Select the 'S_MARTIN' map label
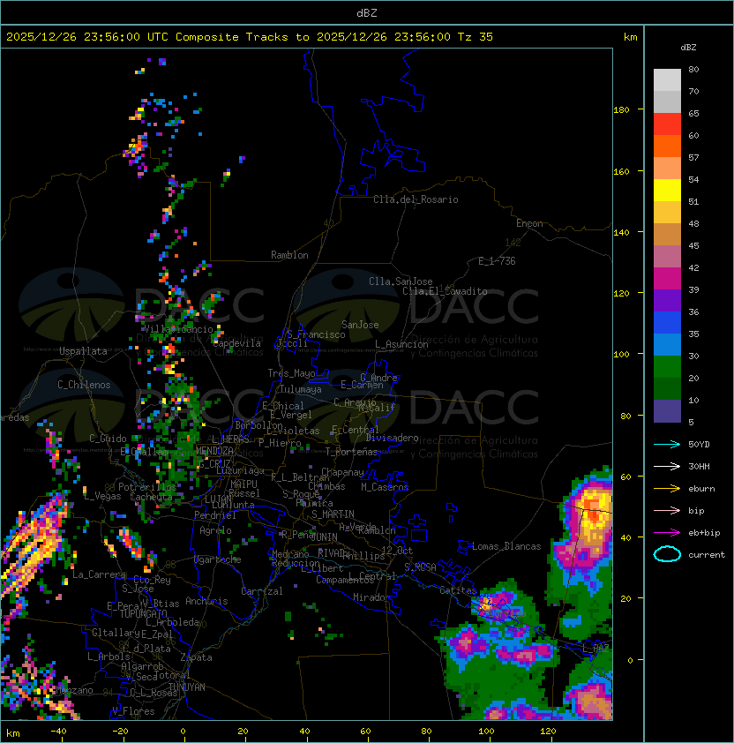734x743 pixels. tap(333, 514)
